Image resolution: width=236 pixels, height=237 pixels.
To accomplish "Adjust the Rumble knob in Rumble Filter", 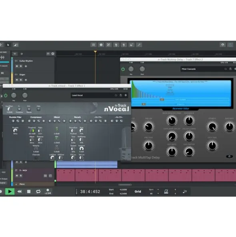I will [15, 130].
